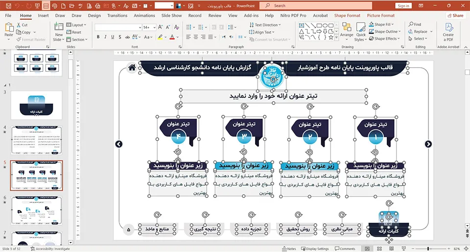Click the Share button
The width and height of the screenshot is (470, 252).
tap(455, 16)
